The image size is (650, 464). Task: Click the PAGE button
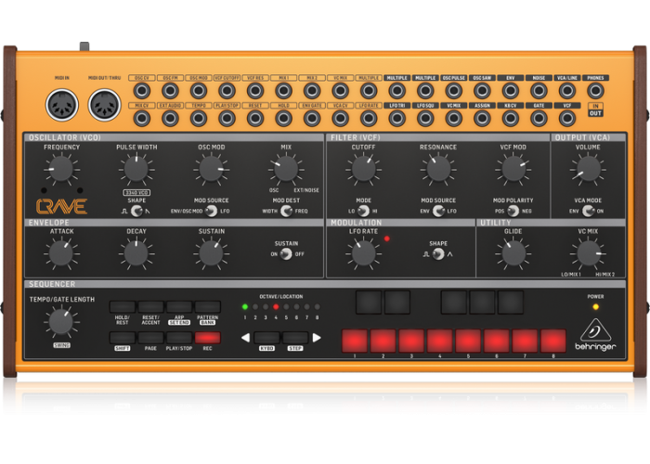coord(150,338)
